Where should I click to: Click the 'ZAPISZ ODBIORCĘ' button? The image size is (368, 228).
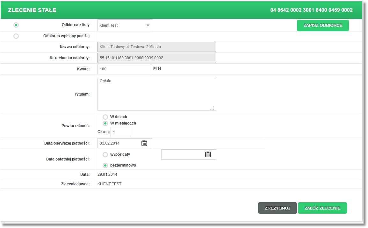click(x=323, y=25)
